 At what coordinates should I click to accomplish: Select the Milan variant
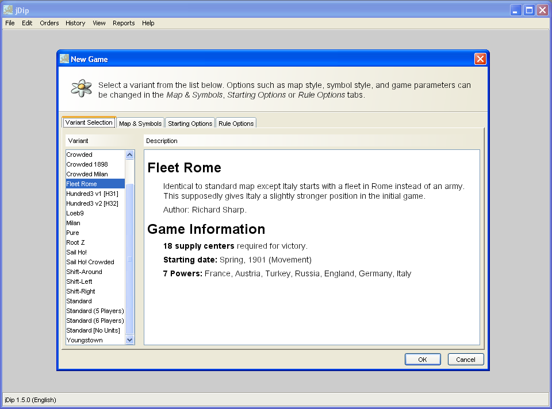tap(95, 223)
